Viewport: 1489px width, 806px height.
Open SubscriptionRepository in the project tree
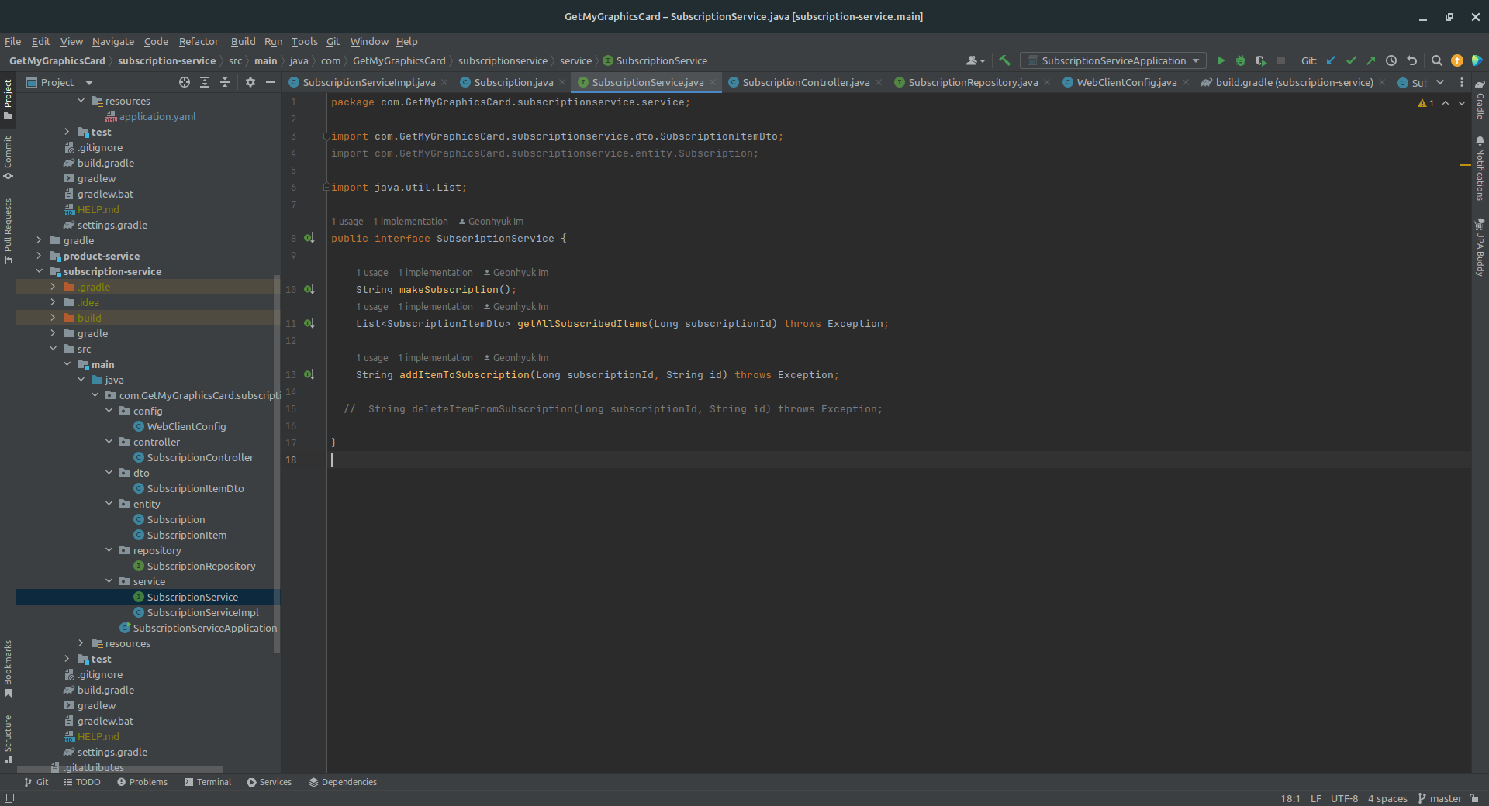tap(201, 566)
